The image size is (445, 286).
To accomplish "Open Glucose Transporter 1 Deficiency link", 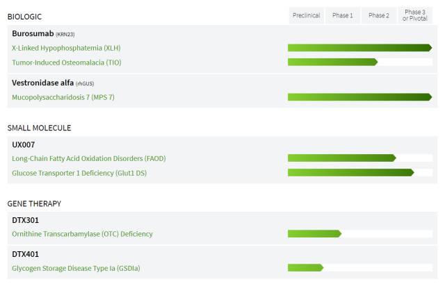I will [x=79, y=173].
